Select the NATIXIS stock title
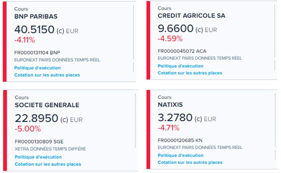Viewport: 281px width, 173px height. click(x=170, y=105)
